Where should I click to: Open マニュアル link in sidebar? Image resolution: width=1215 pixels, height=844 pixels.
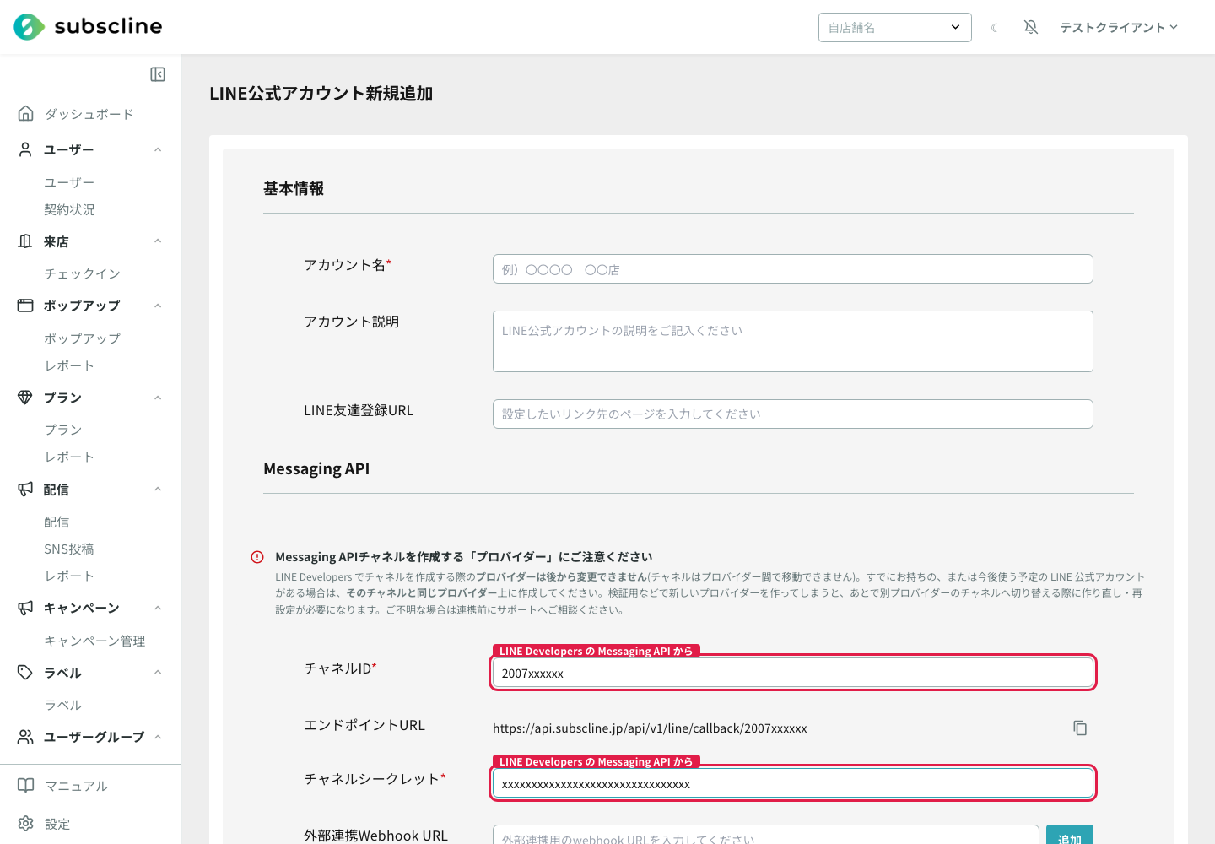[76, 786]
